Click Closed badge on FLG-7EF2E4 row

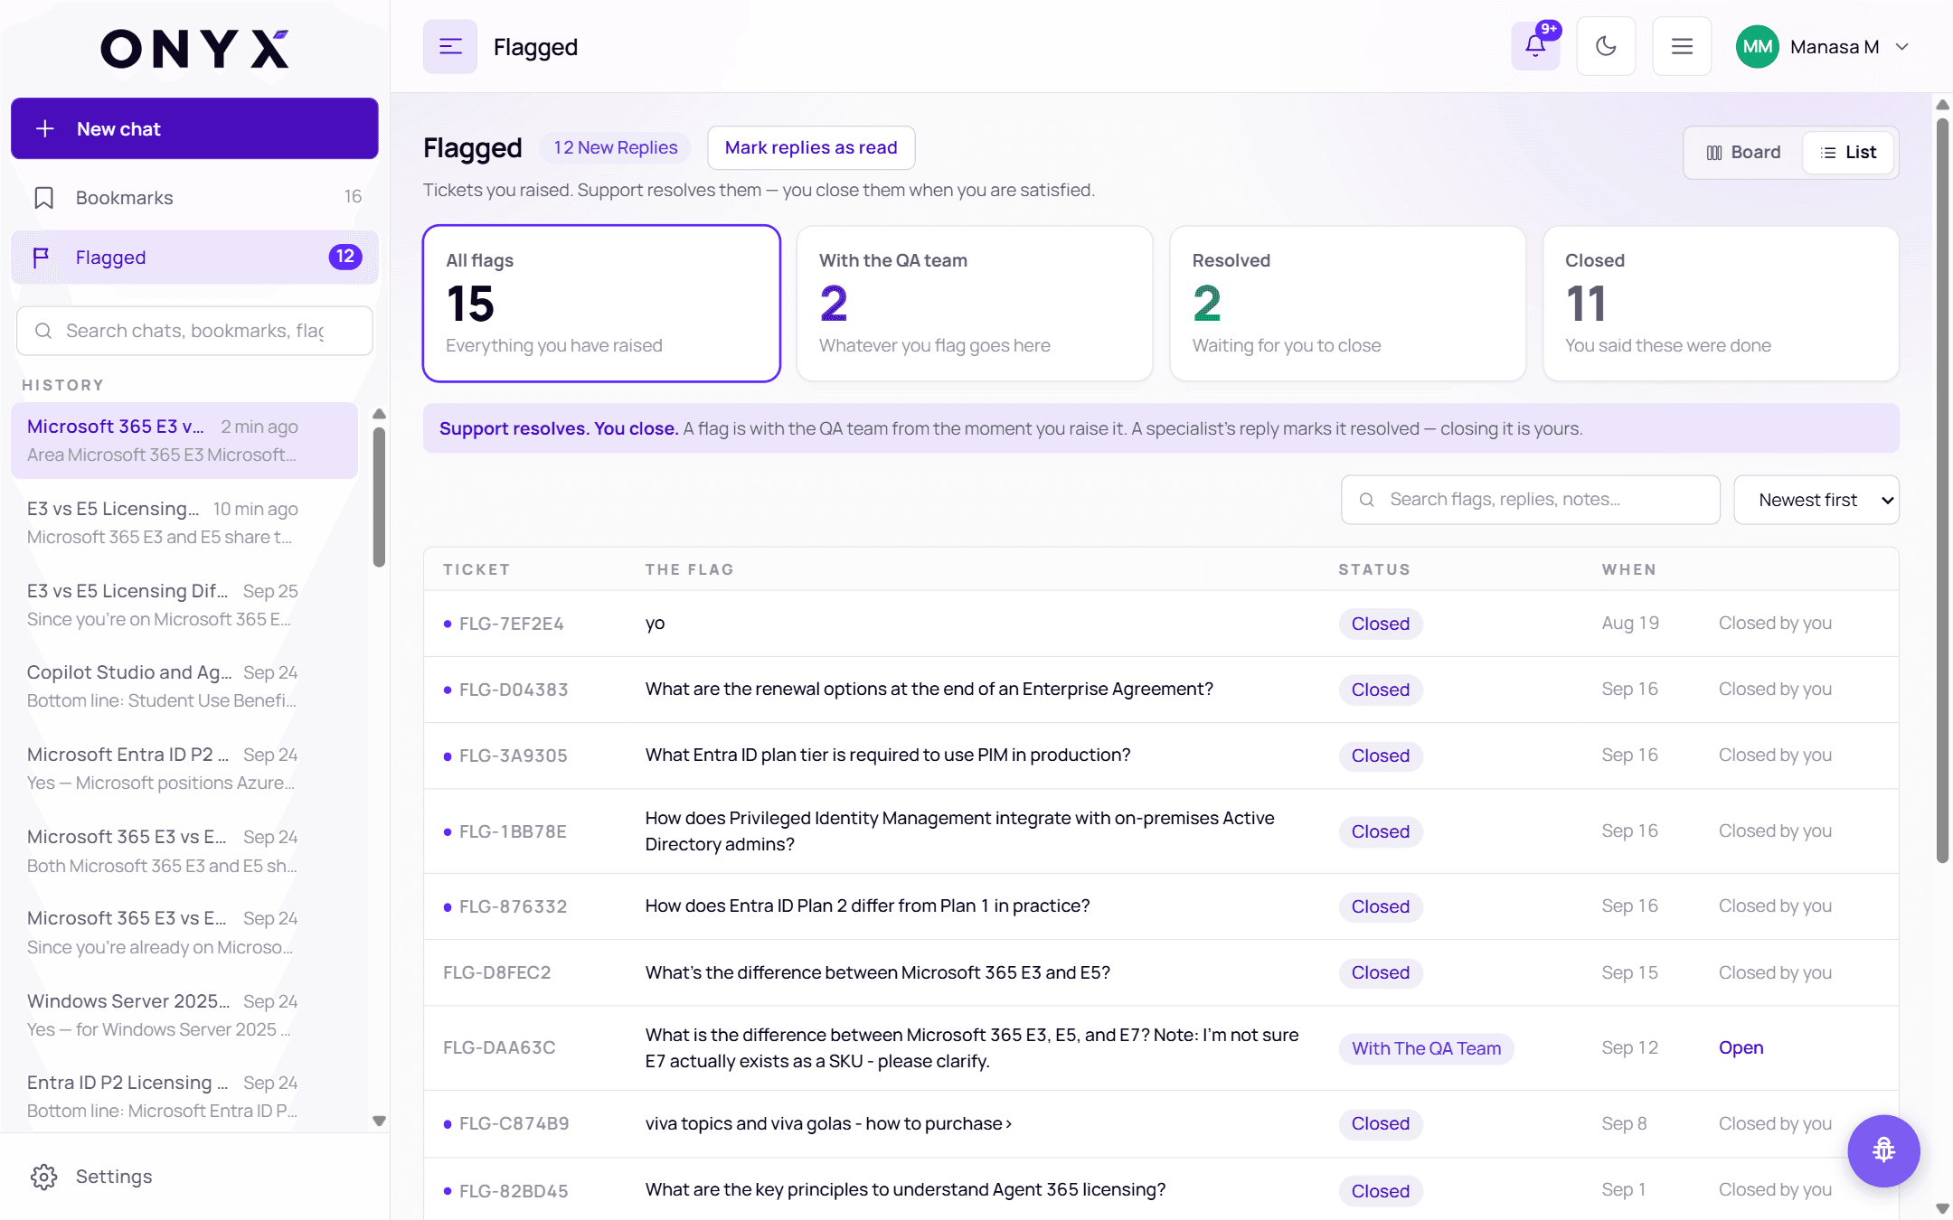pos(1380,624)
